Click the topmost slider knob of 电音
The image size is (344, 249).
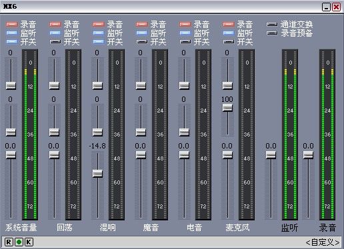click(184, 85)
